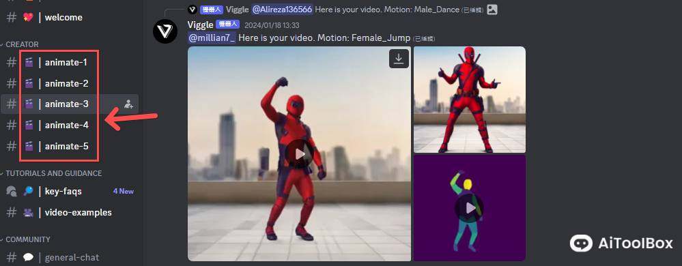682x266 pixels.
Task: Click the @Alireza136566 mention in the reply
Action: (282, 9)
